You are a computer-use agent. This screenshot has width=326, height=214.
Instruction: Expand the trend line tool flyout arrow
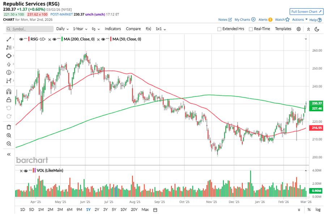[x=13, y=39]
